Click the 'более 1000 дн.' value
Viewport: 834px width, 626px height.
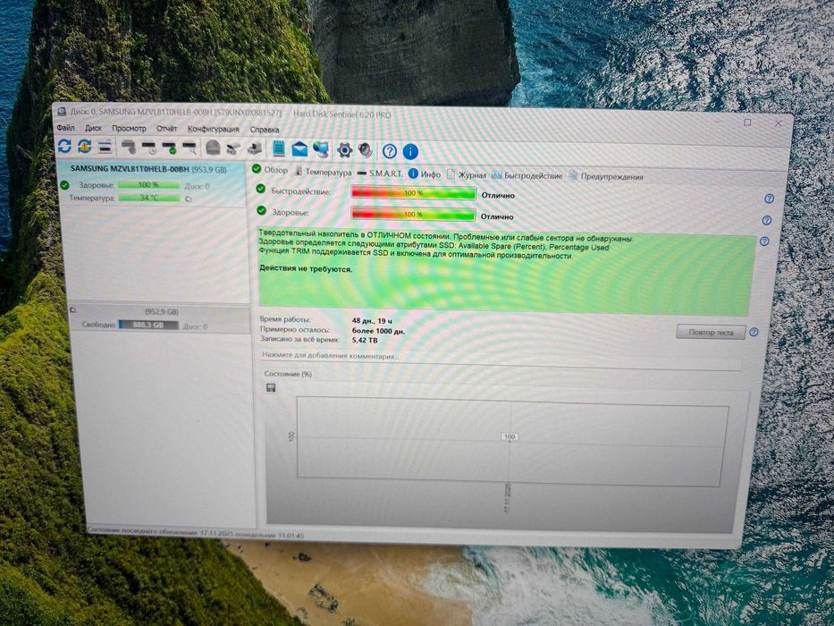pos(378,331)
